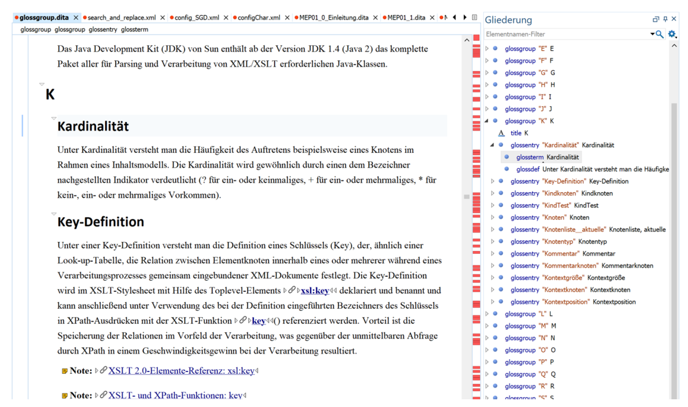The image size is (688, 407).
Task: Open XSLT 2.0-Elemente-Referenz: xsl:key link
Action: (181, 371)
